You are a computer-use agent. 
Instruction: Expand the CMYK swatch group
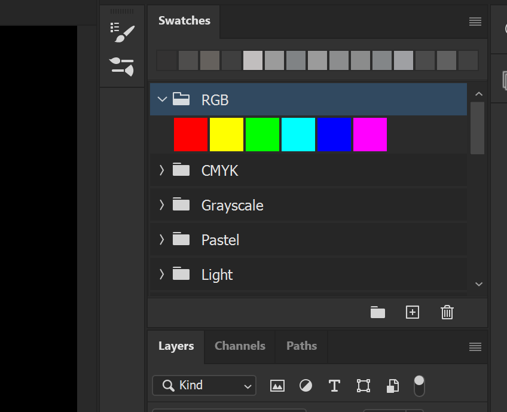pyautogui.click(x=161, y=170)
